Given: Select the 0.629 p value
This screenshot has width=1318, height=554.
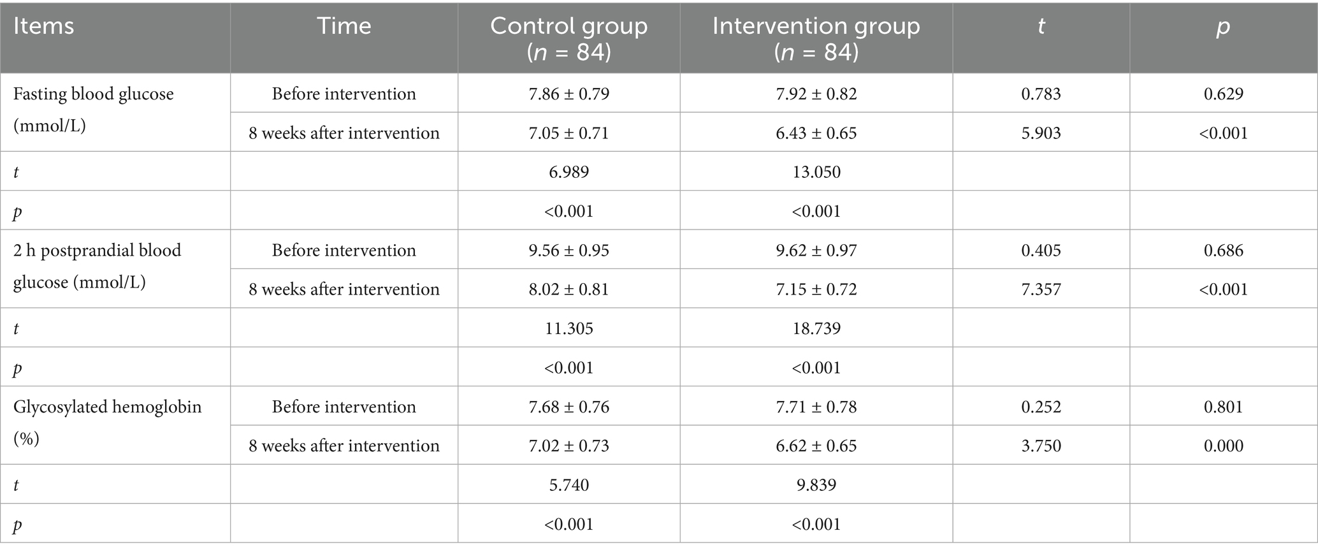Looking at the screenshot, I should pos(1224,94).
